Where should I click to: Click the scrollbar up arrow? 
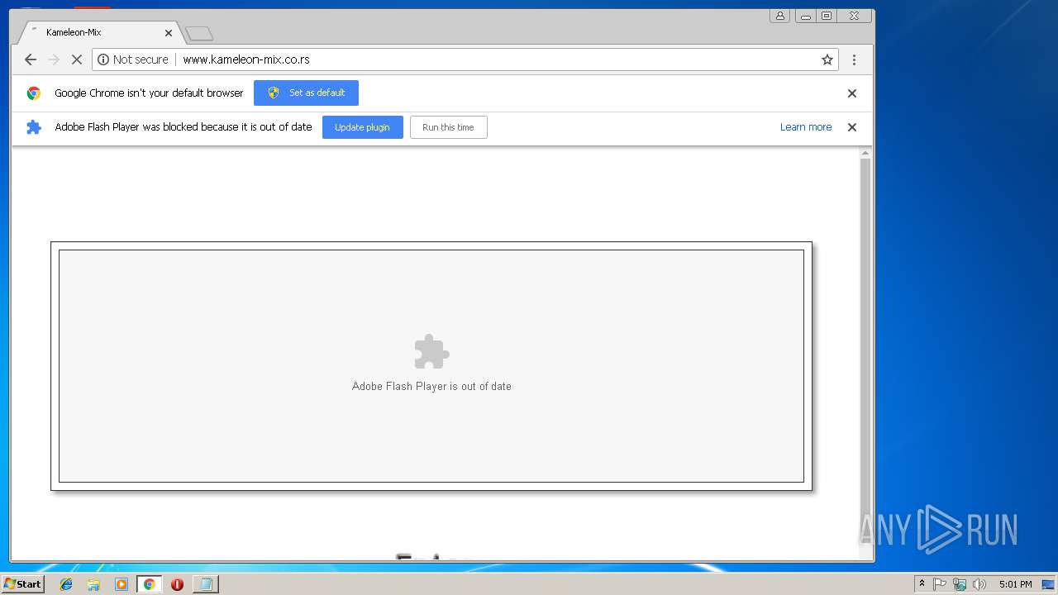point(865,153)
